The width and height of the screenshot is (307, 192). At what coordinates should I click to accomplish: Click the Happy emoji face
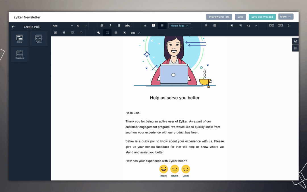(x=163, y=169)
